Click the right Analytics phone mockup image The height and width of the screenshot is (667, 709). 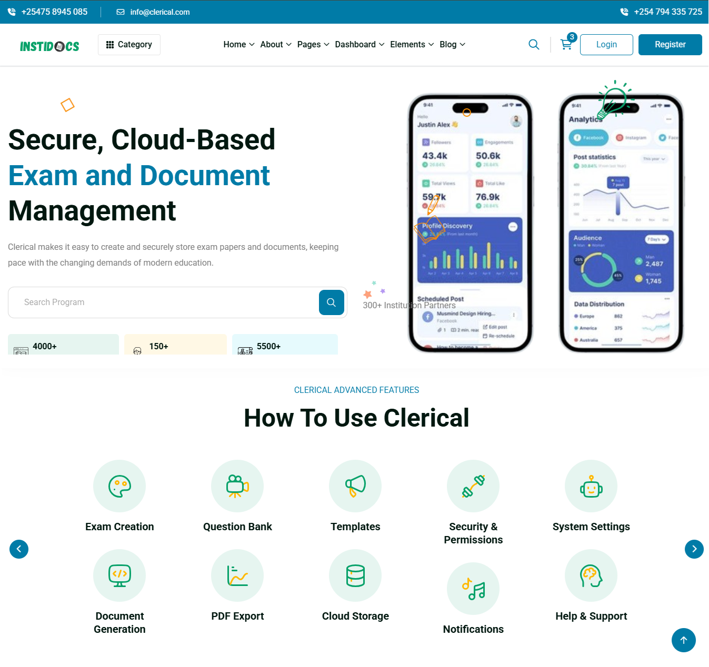621,223
